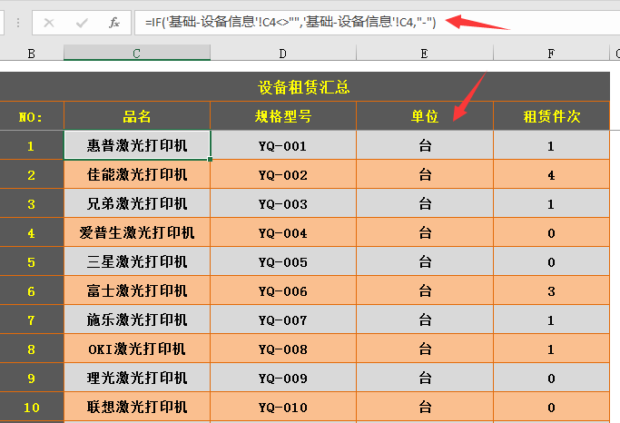
Task: Select column B header
Action: coord(32,53)
